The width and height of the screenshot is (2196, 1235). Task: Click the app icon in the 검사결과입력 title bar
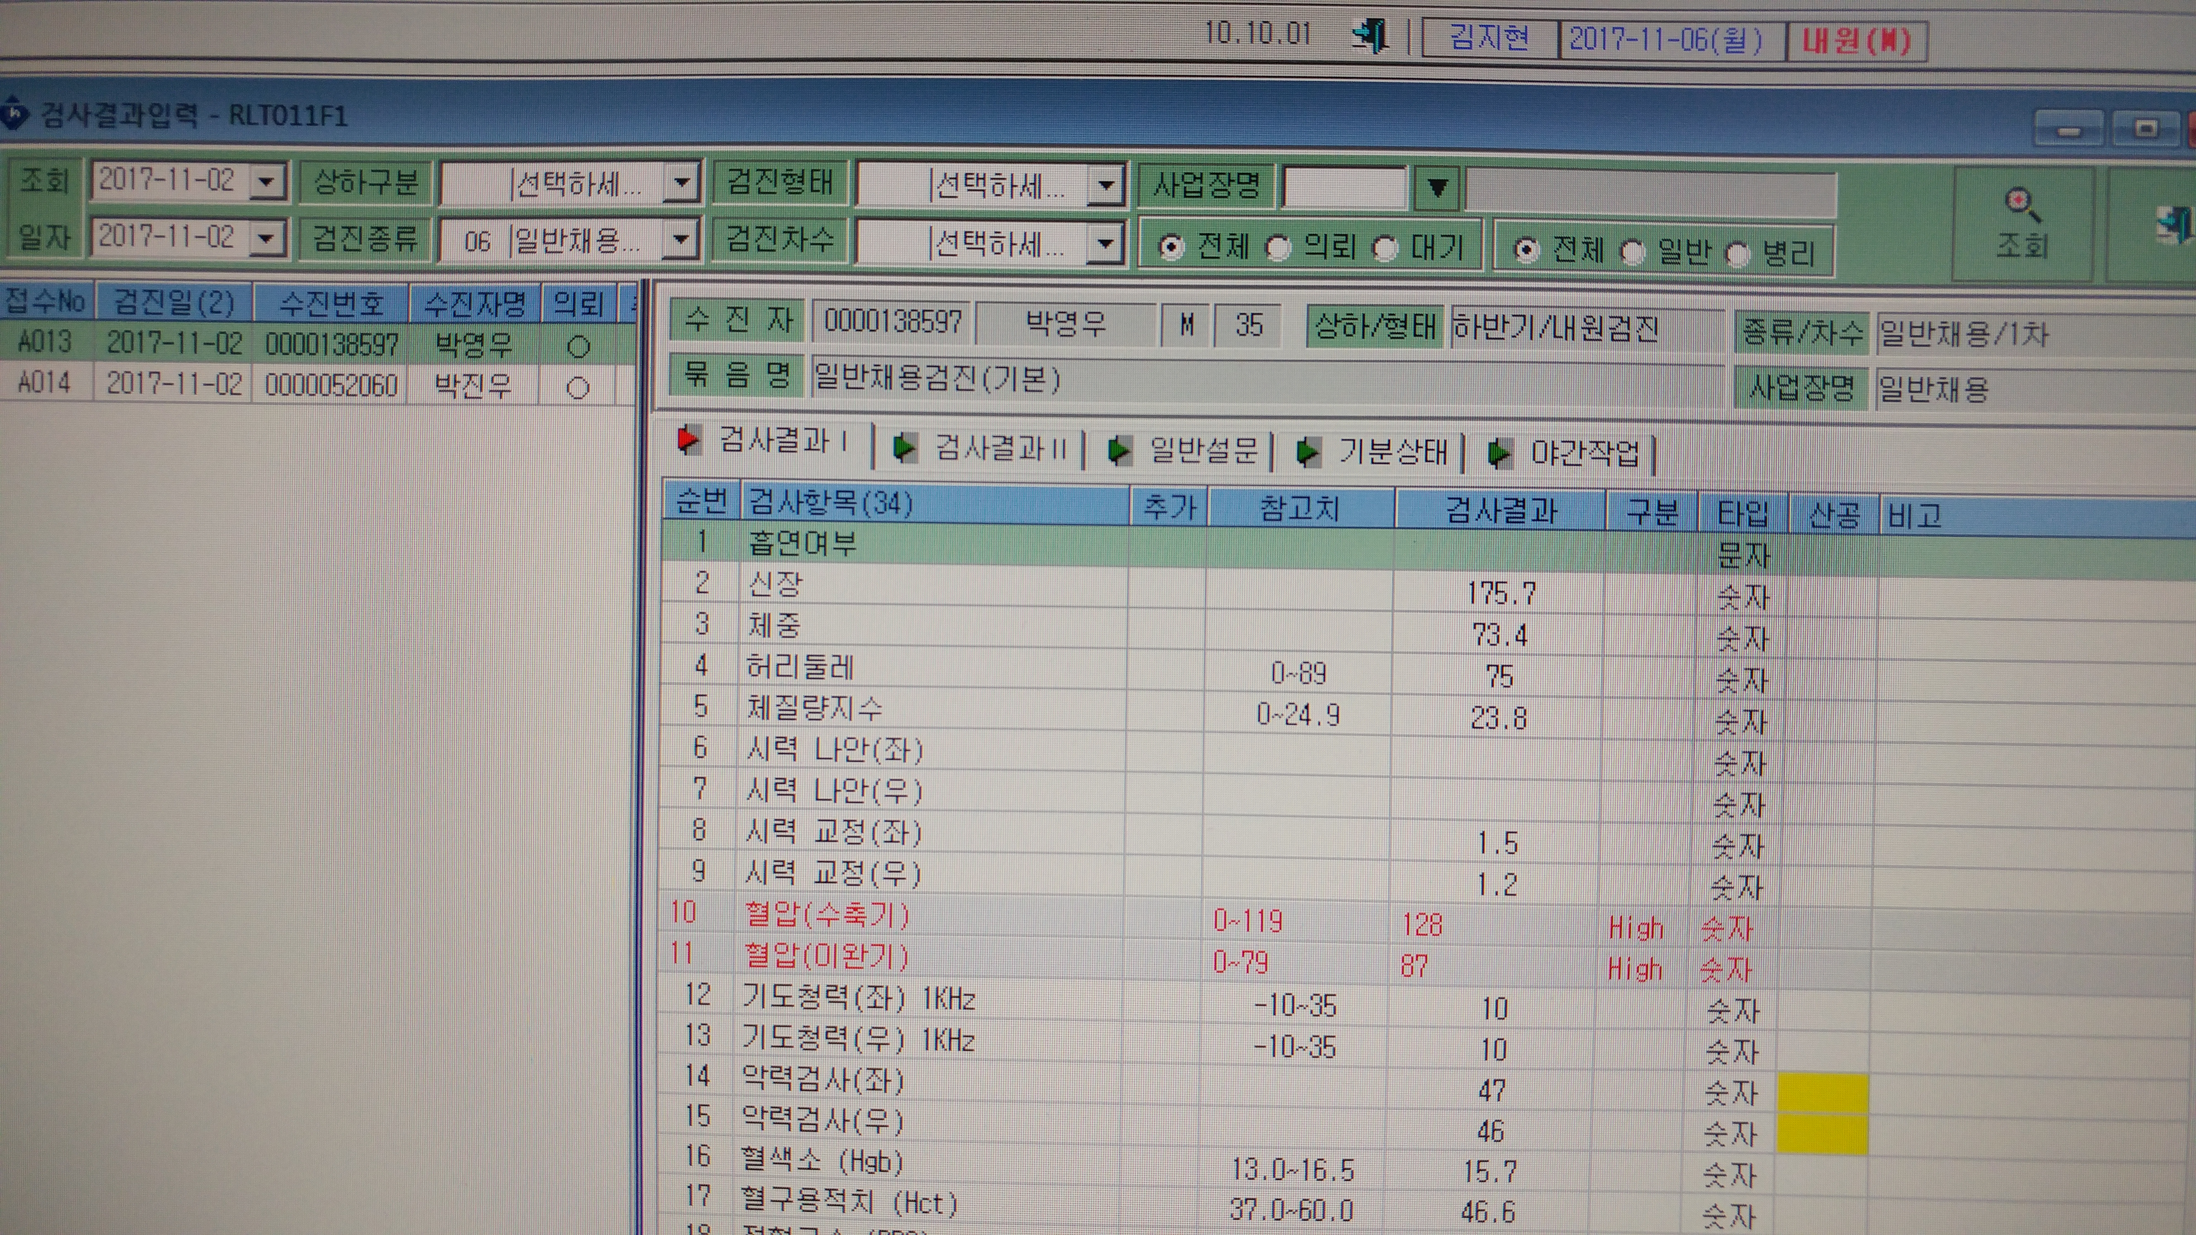tap(14, 112)
